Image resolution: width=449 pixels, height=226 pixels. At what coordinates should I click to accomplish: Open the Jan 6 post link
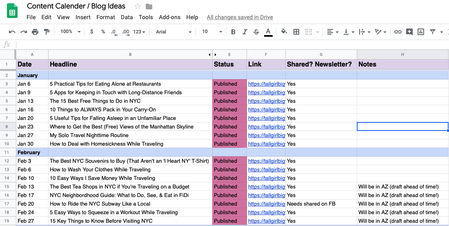click(267, 84)
